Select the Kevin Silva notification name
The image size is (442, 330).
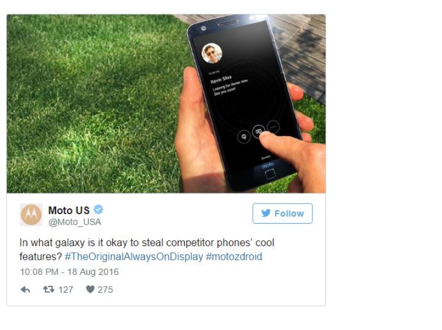(x=221, y=79)
